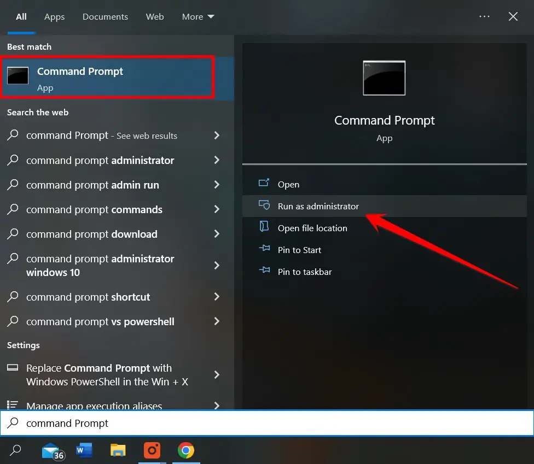The image size is (534, 464).
Task: Open the orange camera app on taskbar
Action: 152,450
